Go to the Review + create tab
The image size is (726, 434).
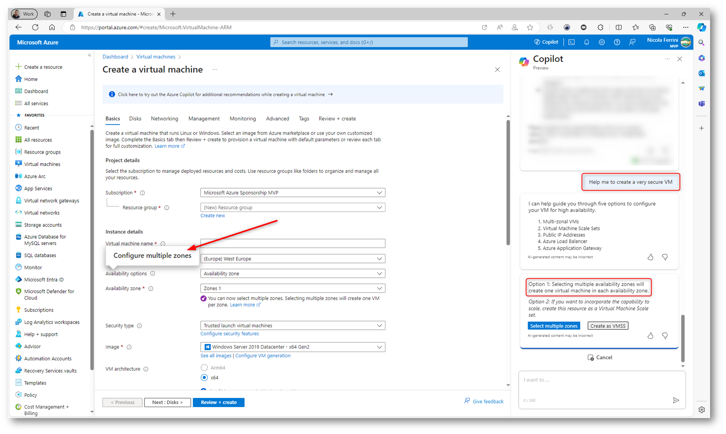tap(337, 119)
